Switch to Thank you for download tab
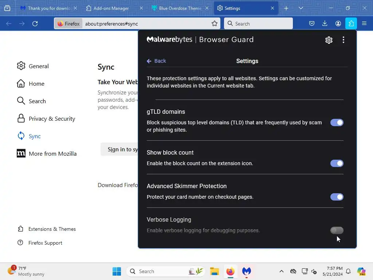The width and height of the screenshot is (373, 280). (x=48, y=8)
